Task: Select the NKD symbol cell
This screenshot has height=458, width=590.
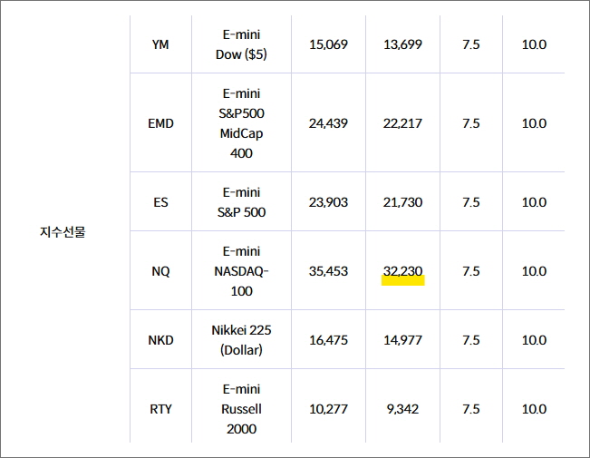Action: coord(160,340)
